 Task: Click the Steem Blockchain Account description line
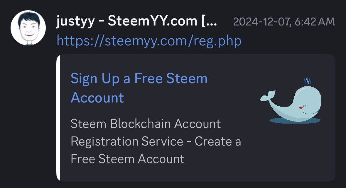pyautogui.click(x=146, y=124)
